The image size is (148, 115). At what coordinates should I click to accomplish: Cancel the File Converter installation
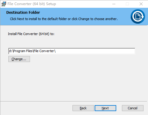pyautogui.click(x=133, y=108)
